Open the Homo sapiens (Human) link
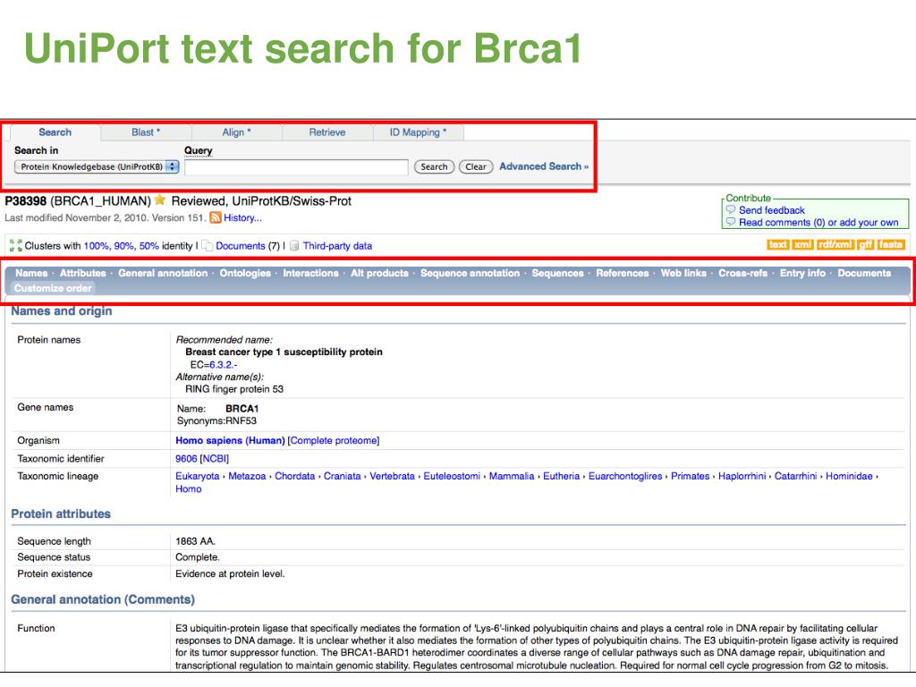This screenshot has height=687, width=916. [230, 440]
